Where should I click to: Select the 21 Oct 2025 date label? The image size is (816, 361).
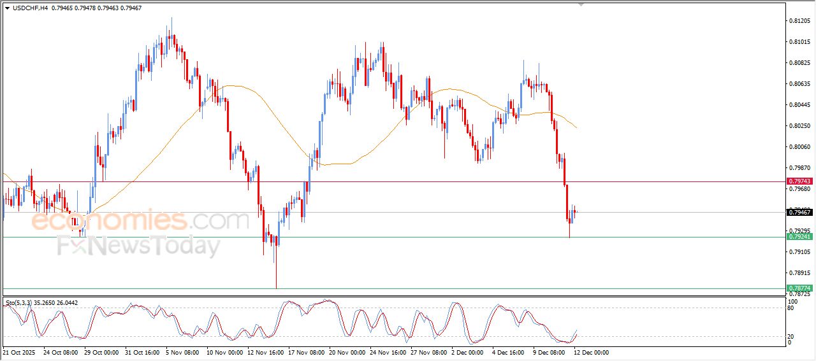click(20, 352)
